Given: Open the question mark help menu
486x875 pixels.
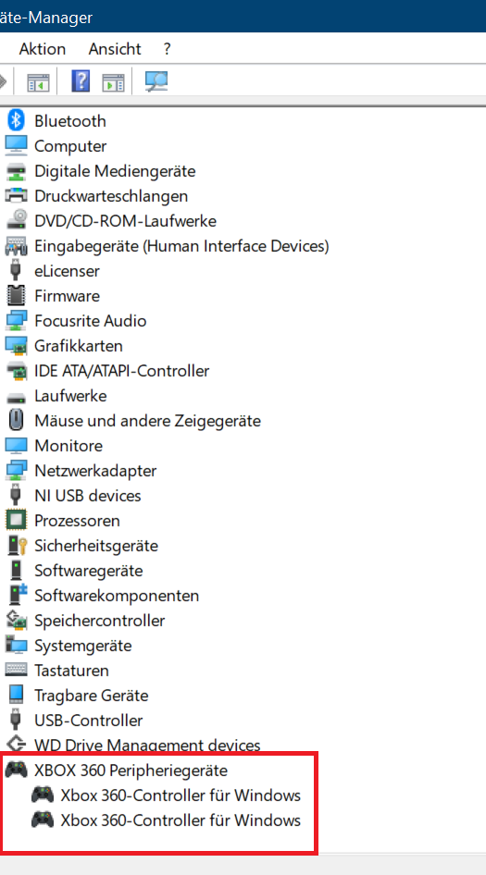Looking at the screenshot, I should coord(167,49).
